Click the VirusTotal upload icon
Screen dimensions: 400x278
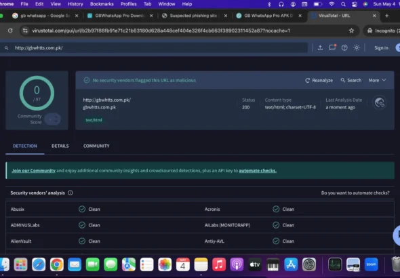click(x=320, y=47)
